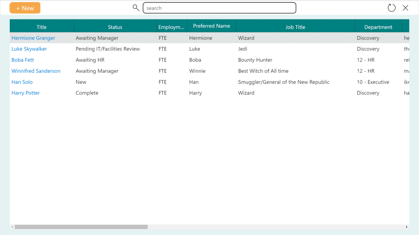Image resolution: width=419 pixels, height=235 pixels.
Task: Click the scrollbar right arrow
Action: point(406,227)
